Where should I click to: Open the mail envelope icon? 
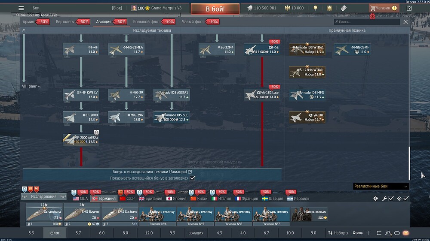tap(405, 233)
